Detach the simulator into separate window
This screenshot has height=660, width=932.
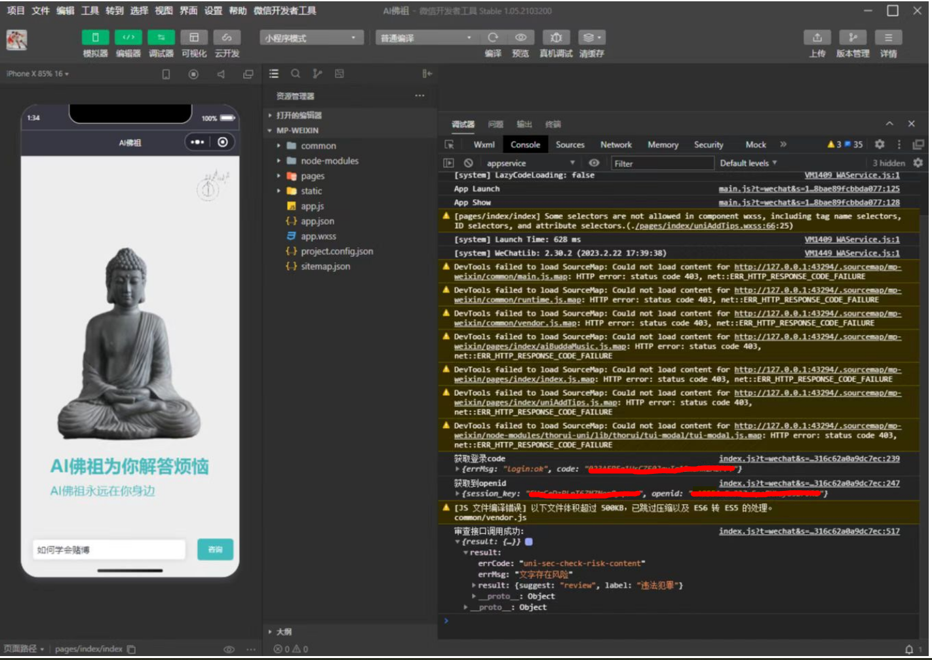pyautogui.click(x=248, y=74)
